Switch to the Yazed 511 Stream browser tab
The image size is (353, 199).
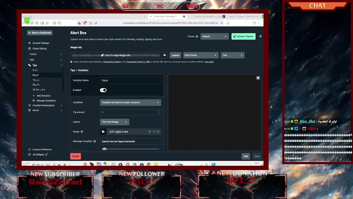coord(245,17)
